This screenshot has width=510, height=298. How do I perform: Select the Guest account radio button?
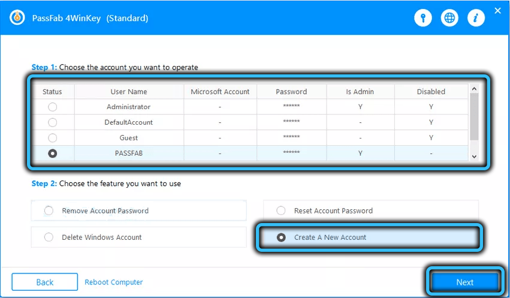coord(53,138)
